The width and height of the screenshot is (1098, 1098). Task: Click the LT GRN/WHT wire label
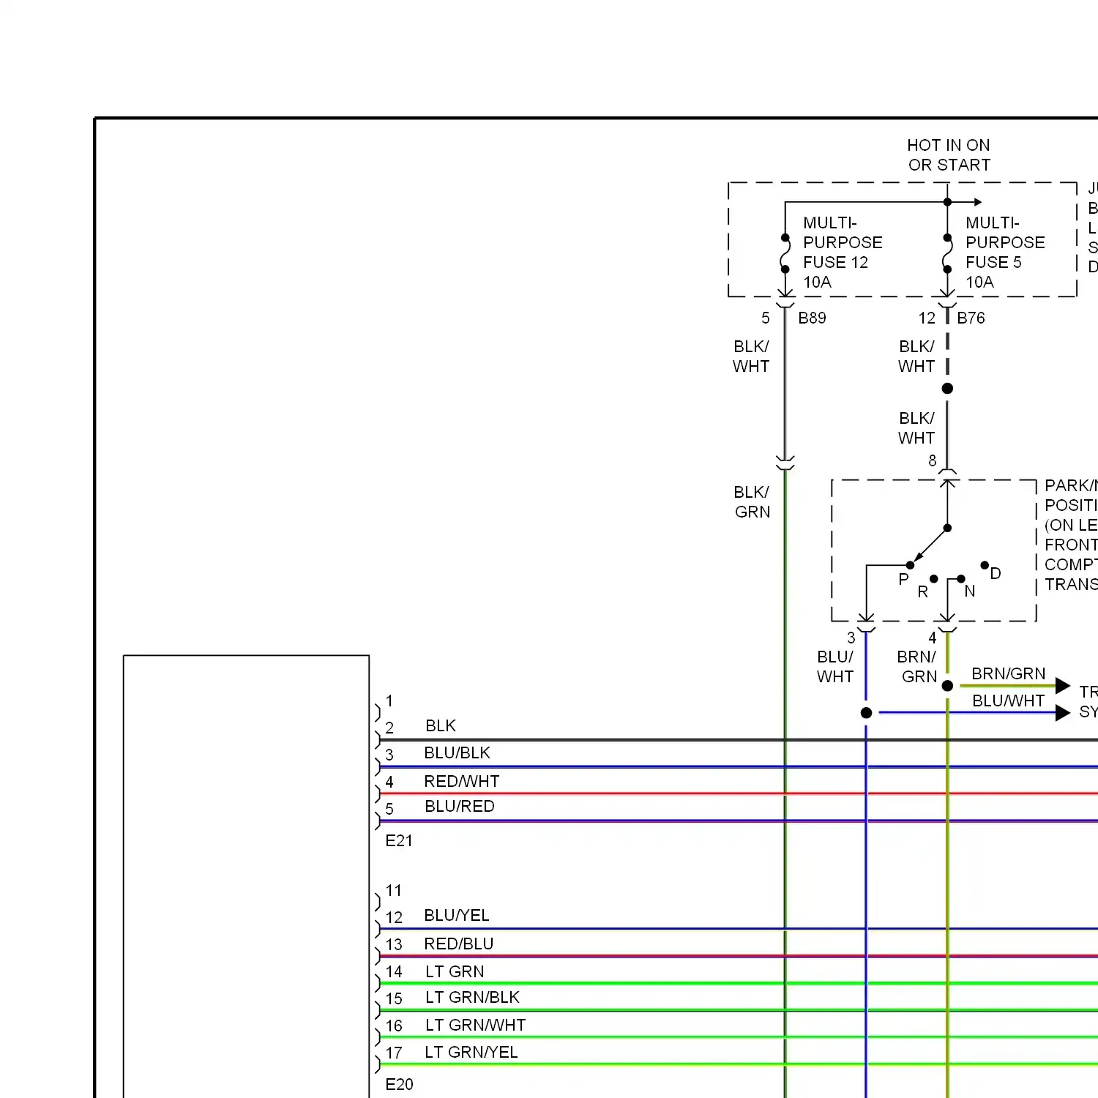[476, 1025]
